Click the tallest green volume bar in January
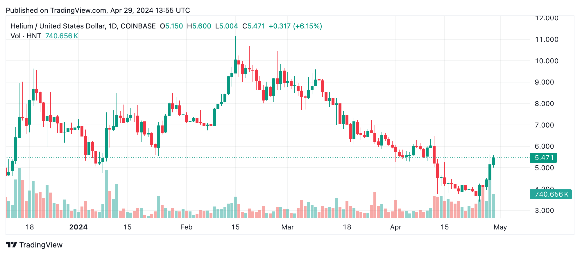The image size is (580, 255). tap(106, 194)
